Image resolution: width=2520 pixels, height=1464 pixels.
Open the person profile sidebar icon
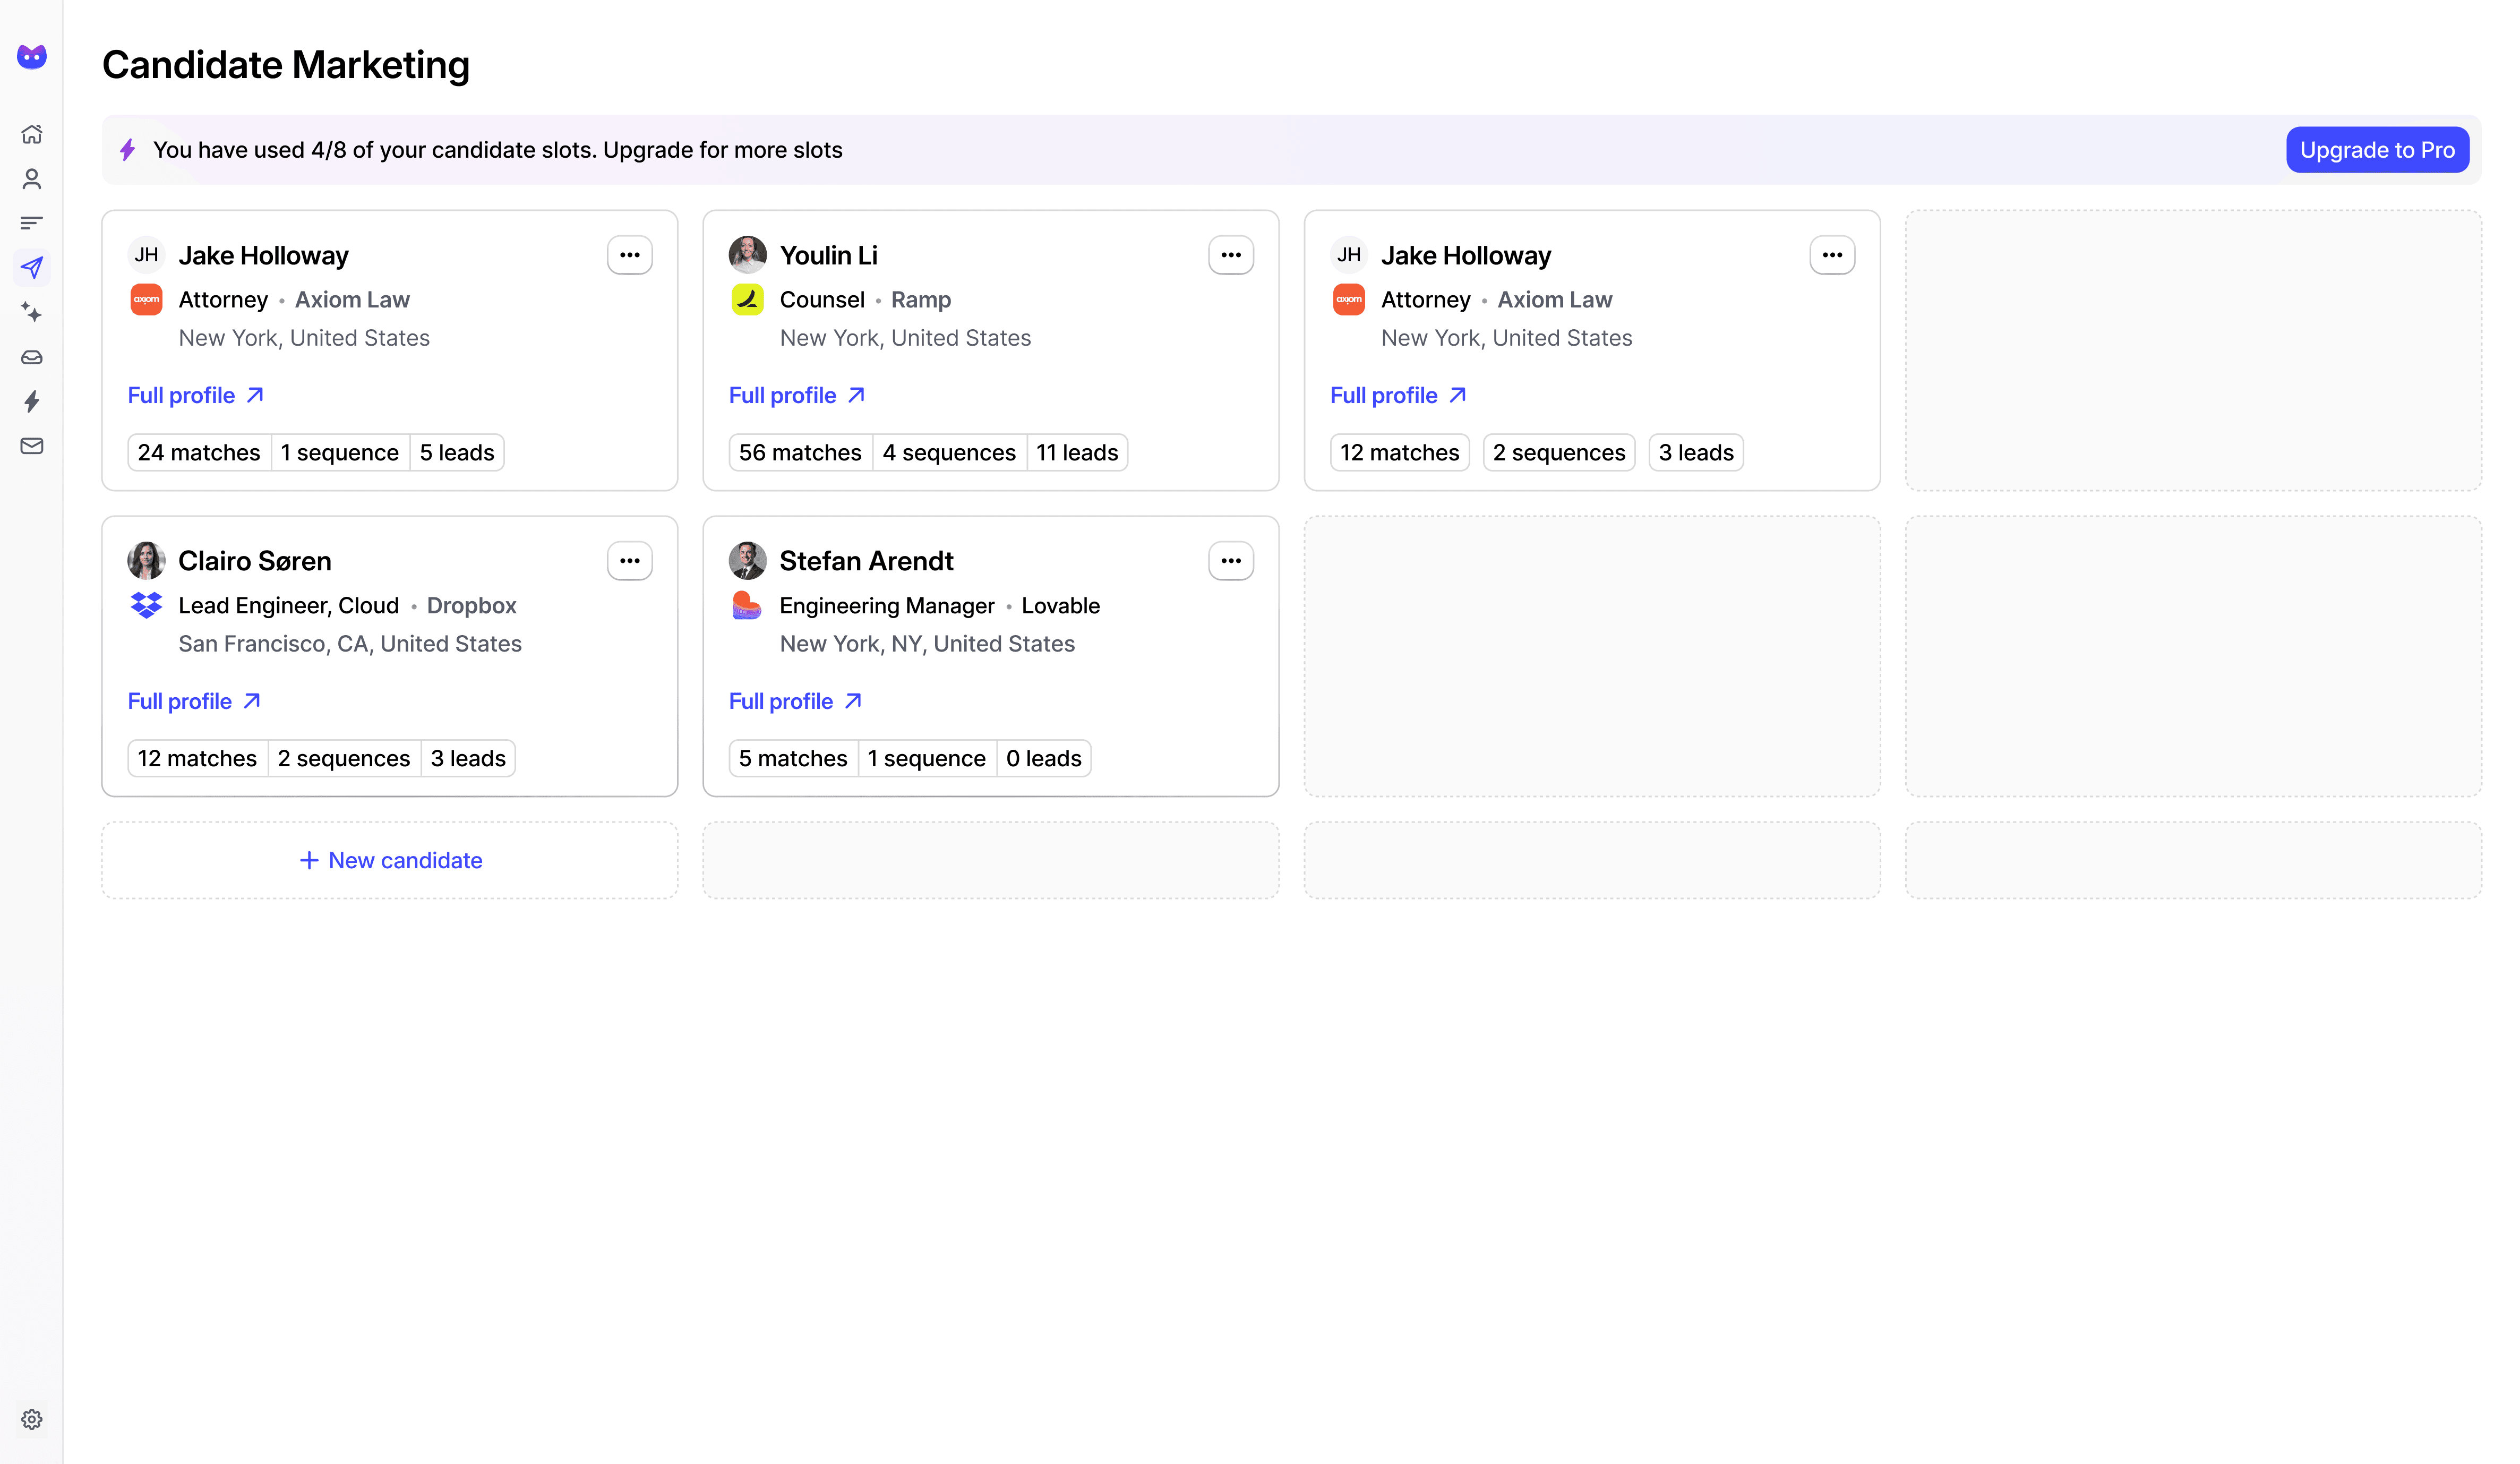32,179
